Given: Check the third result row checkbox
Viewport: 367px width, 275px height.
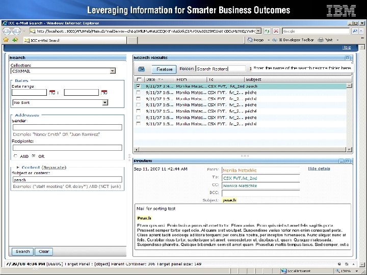Looking at the screenshot, I should (x=138, y=99).
